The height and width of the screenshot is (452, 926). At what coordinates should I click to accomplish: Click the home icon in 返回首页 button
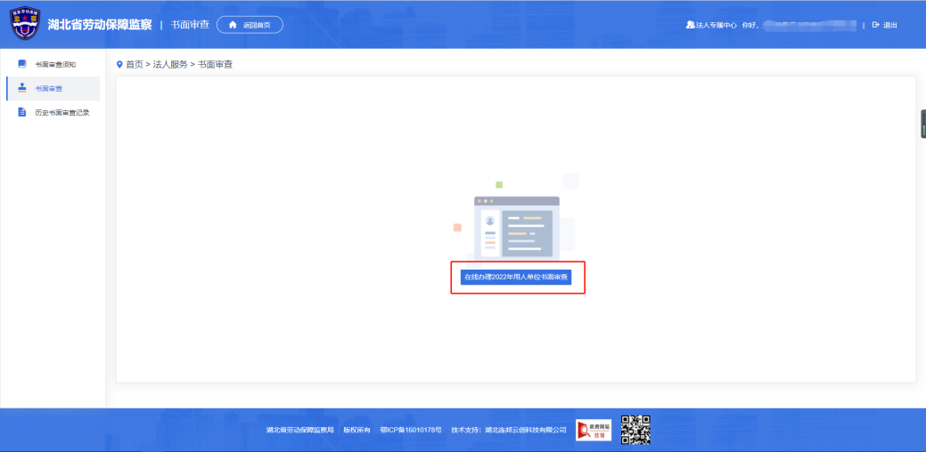(233, 25)
